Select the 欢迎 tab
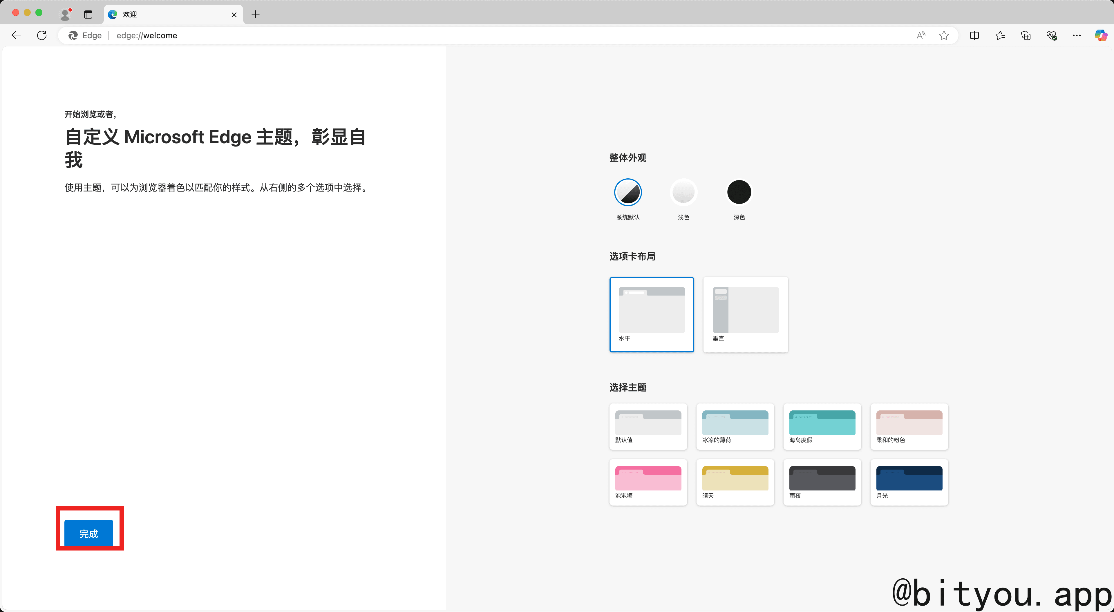Image resolution: width=1114 pixels, height=612 pixels. 173,14
